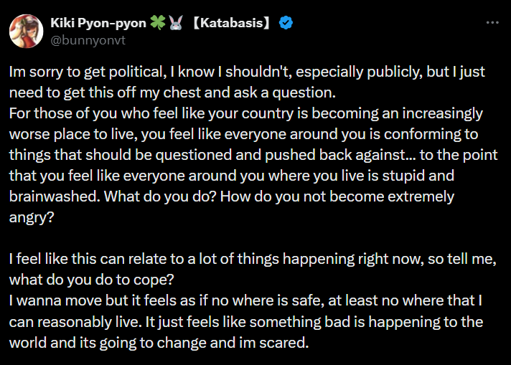Screen dimensions: 511x365
Task: Click the line starting "For those of you who feel"
Action: (x=245, y=114)
